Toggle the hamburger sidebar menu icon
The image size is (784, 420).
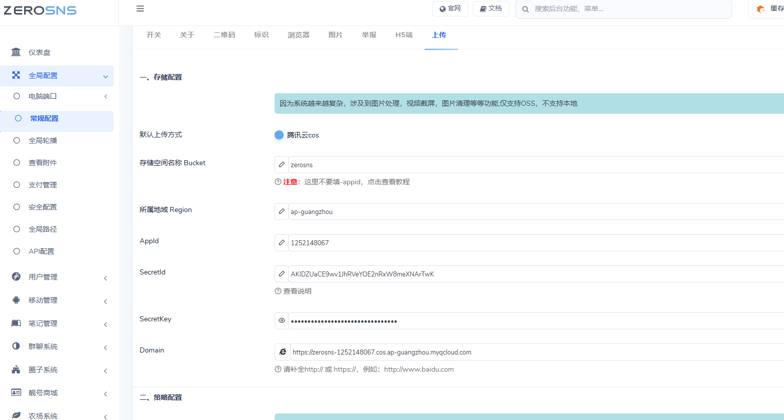pos(140,9)
